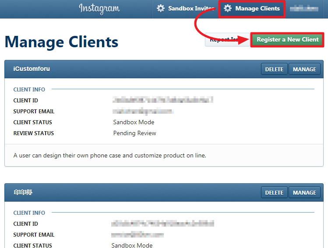328x248 pixels.
Task: Click Register a New Client button
Action: click(287, 39)
